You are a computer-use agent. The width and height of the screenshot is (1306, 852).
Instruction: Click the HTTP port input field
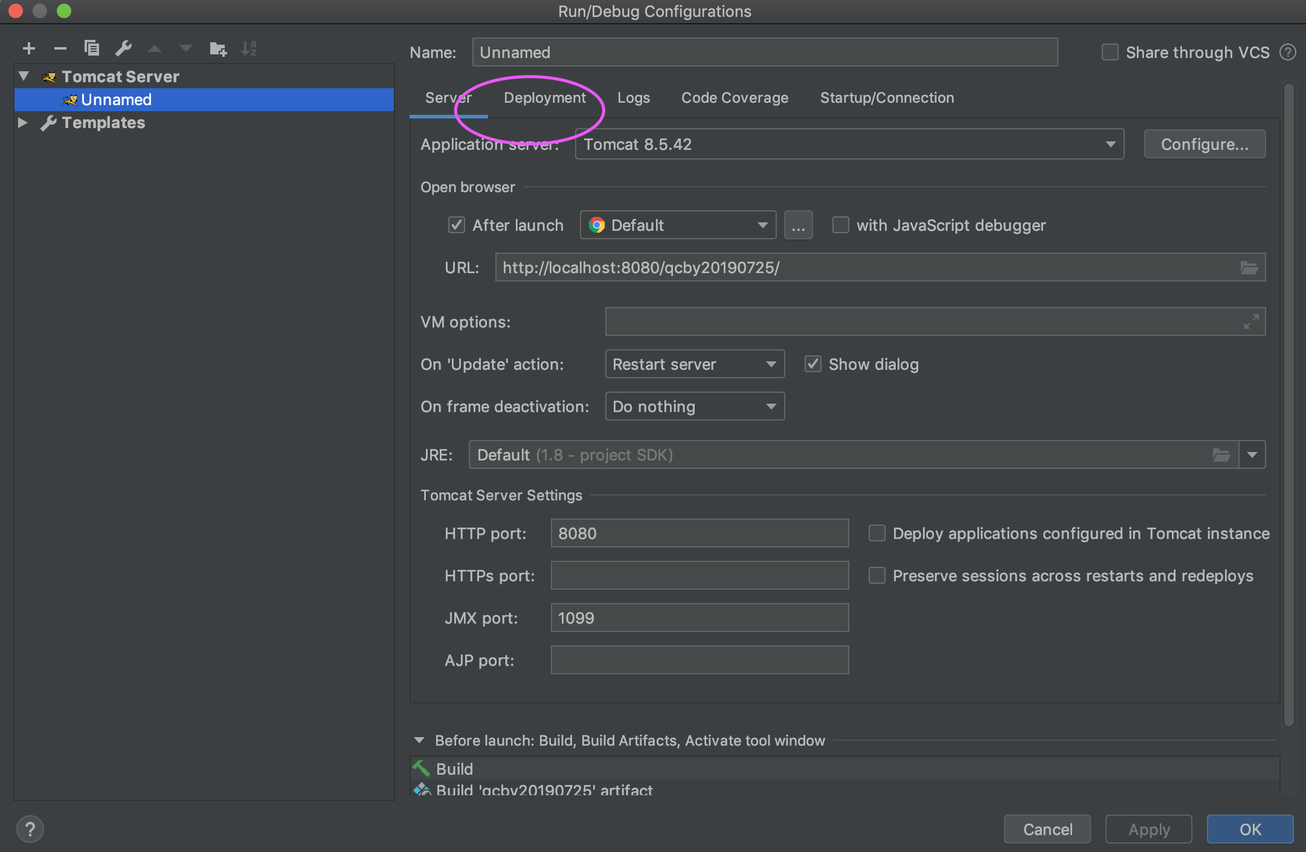700,534
